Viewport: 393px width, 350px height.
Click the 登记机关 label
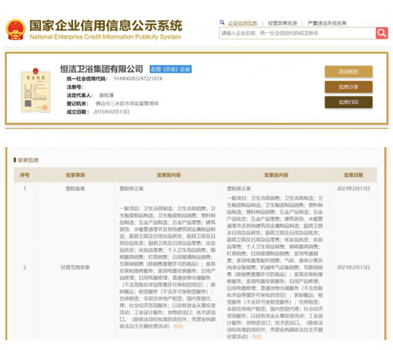77,104
